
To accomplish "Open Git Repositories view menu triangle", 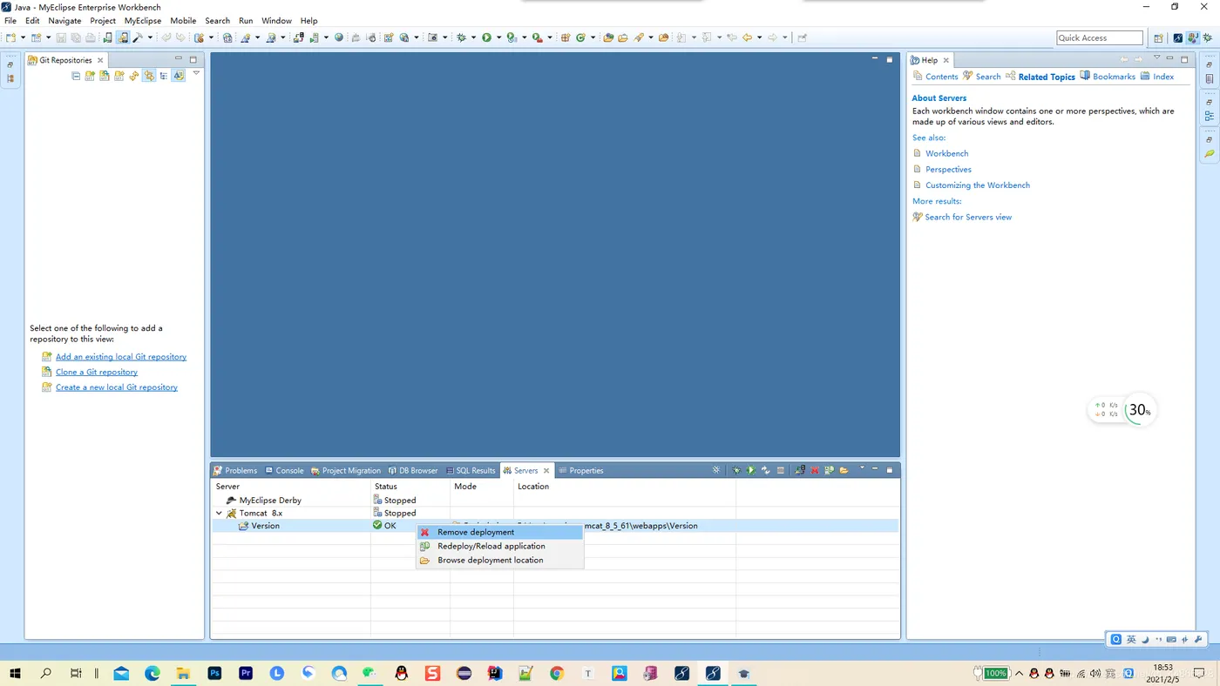I will (196, 73).
